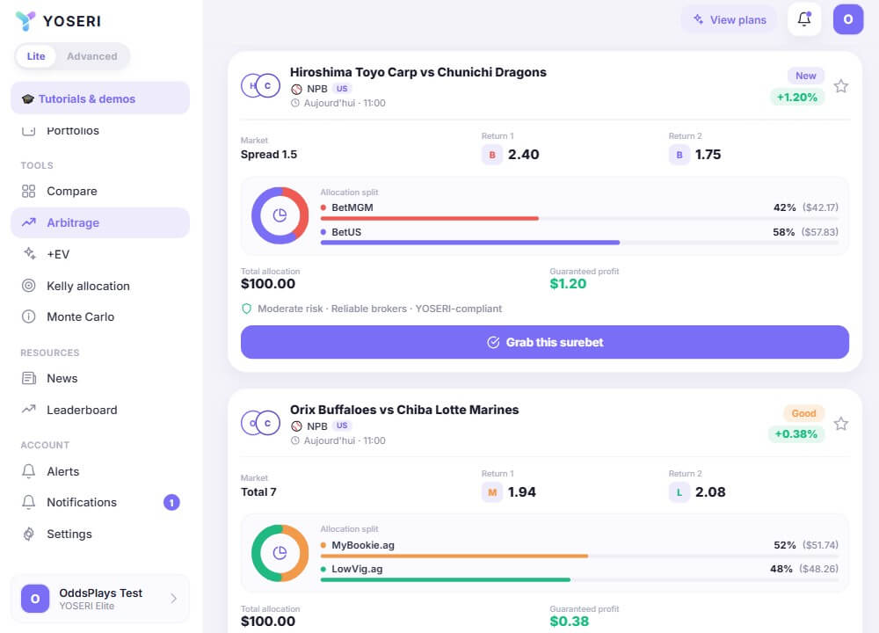Click the Return 2 odds 1.75
The image size is (879, 633).
(x=708, y=155)
